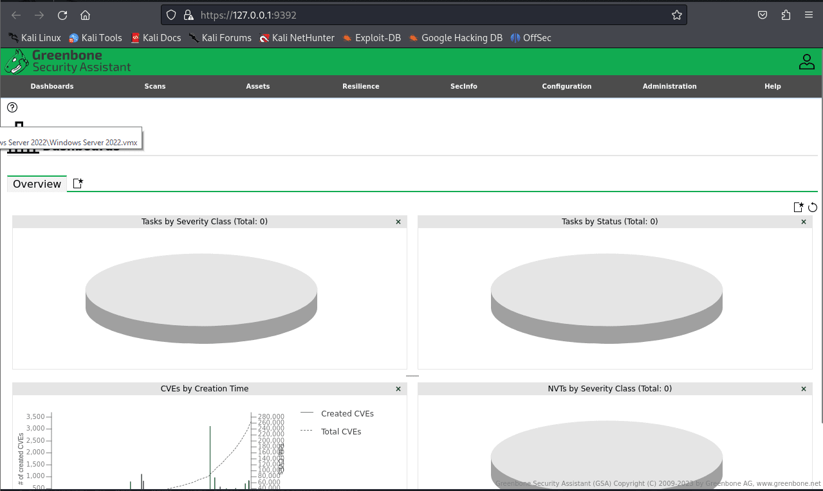Select the Overview dashboard tab
This screenshot has height=491, width=823.
pos(37,184)
